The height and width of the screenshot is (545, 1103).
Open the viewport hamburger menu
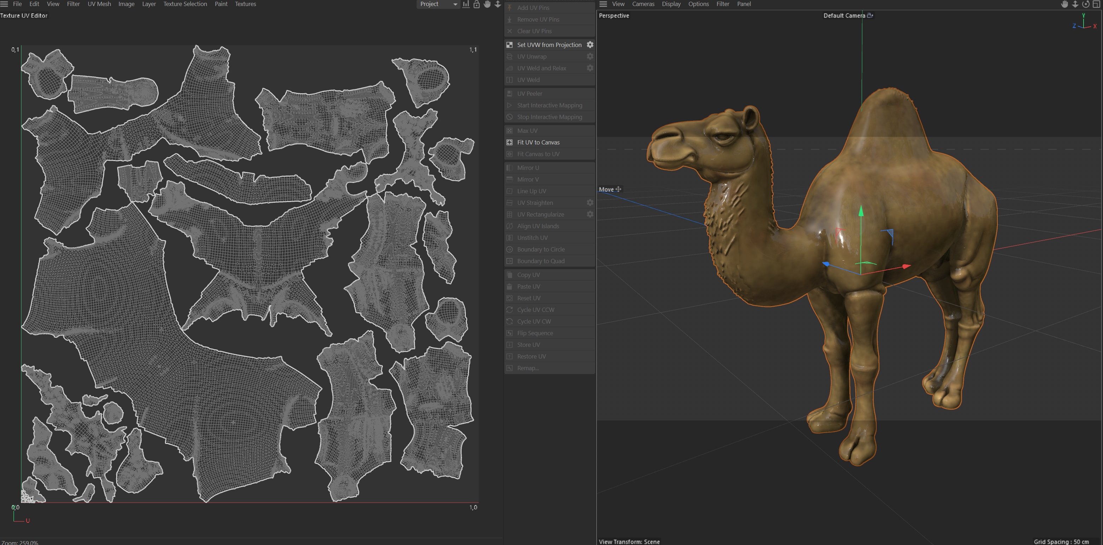[x=603, y=4]
